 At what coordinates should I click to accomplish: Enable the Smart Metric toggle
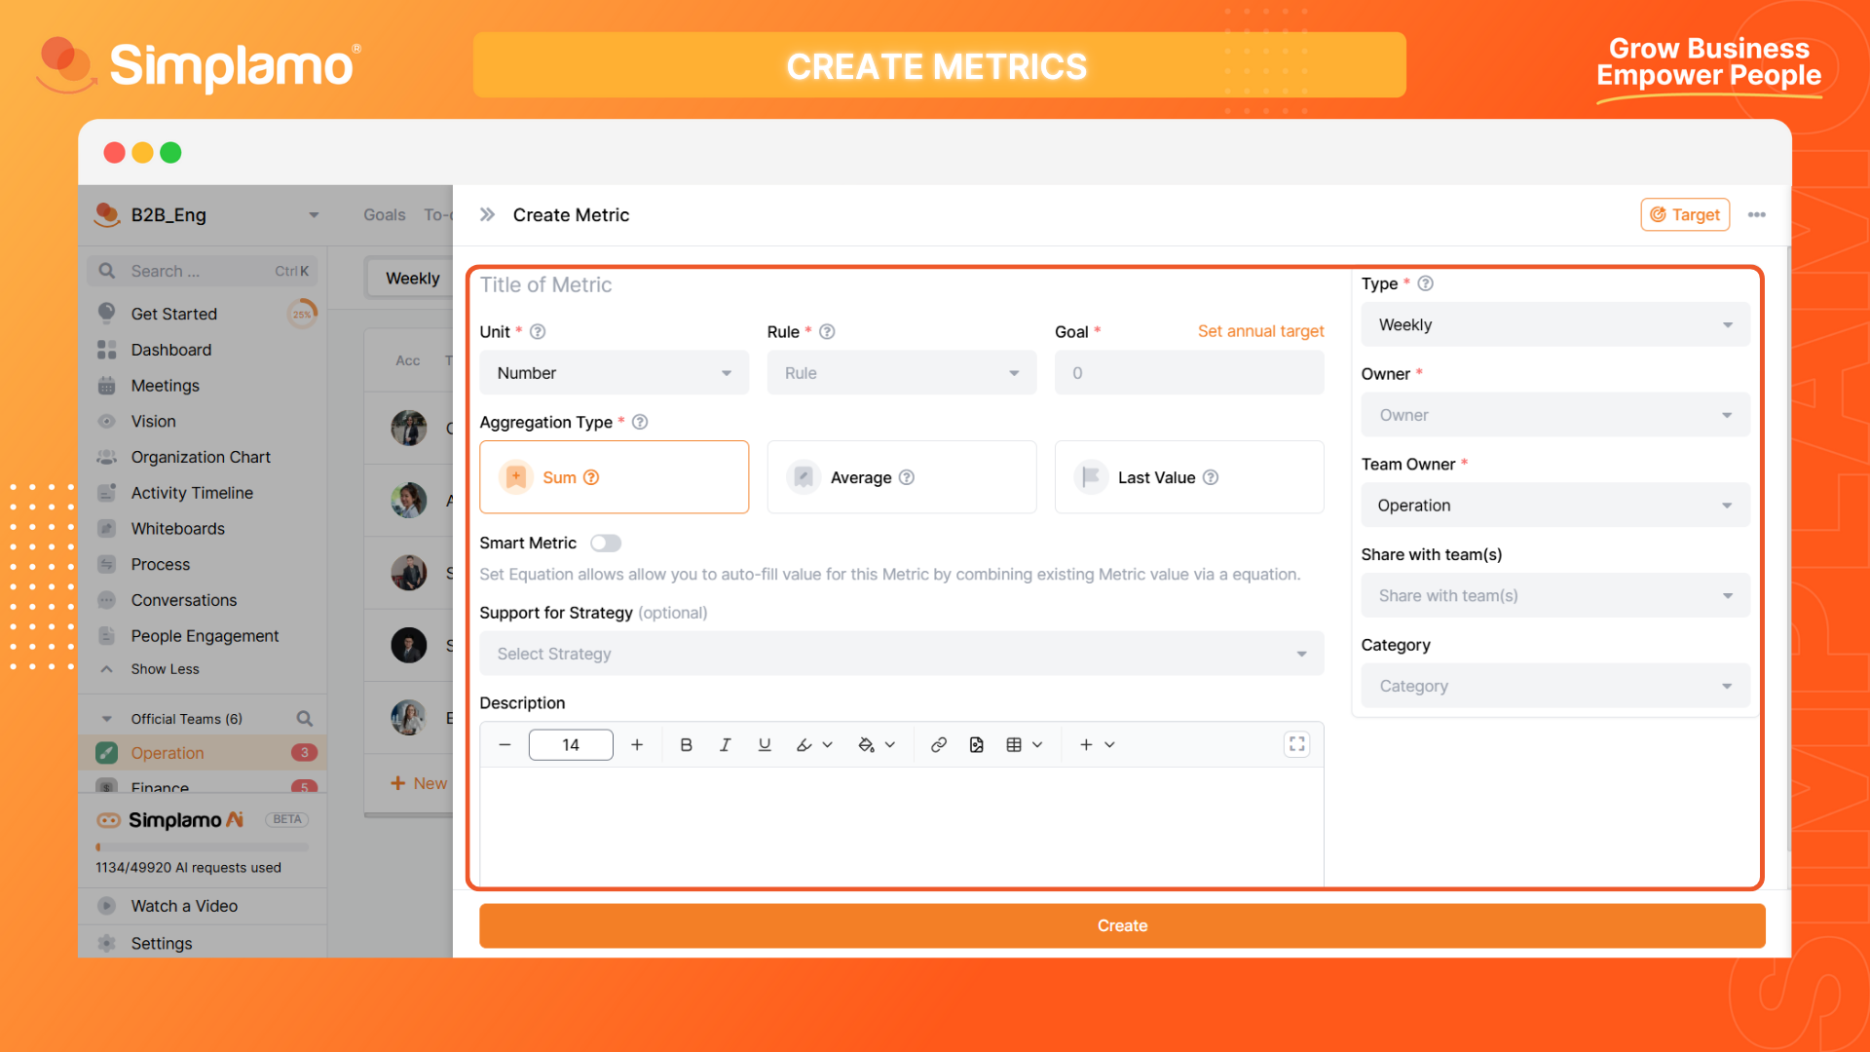(606, 544)
